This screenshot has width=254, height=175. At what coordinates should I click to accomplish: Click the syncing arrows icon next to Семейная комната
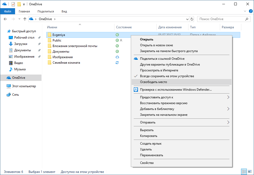coord(117,62)
